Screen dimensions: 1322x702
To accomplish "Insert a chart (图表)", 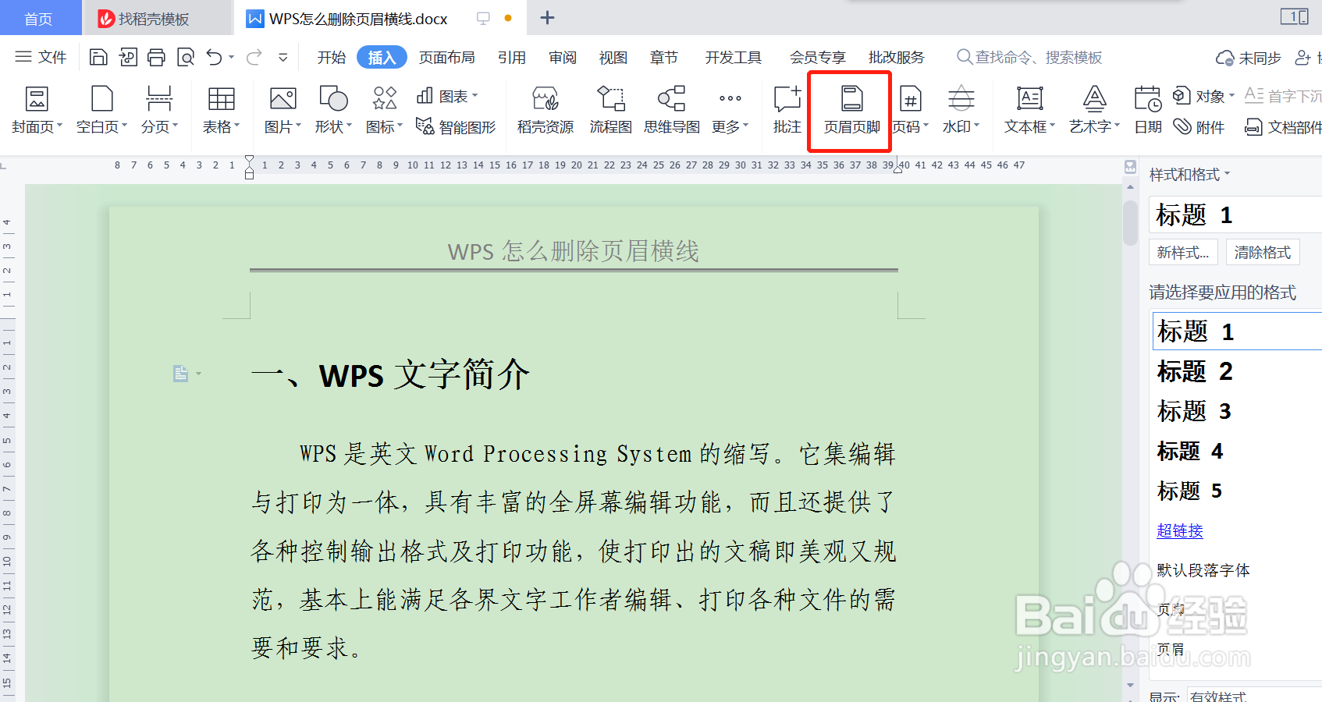I will [x=447, y=96].
